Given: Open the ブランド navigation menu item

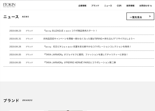Looking at the screenshot, I should tap(95, 6).
